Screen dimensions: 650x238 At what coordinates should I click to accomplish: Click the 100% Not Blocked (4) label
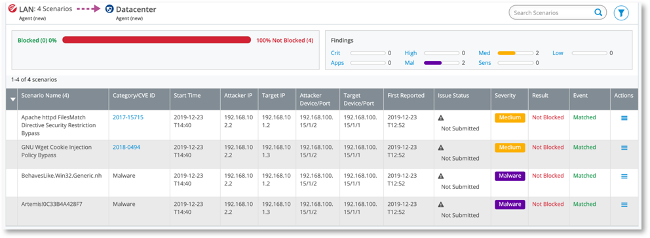285,40
